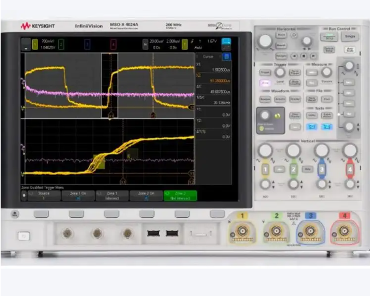Push the Display button in Waveform section
This screenshot has height=296, width=370.
(295, 99)
